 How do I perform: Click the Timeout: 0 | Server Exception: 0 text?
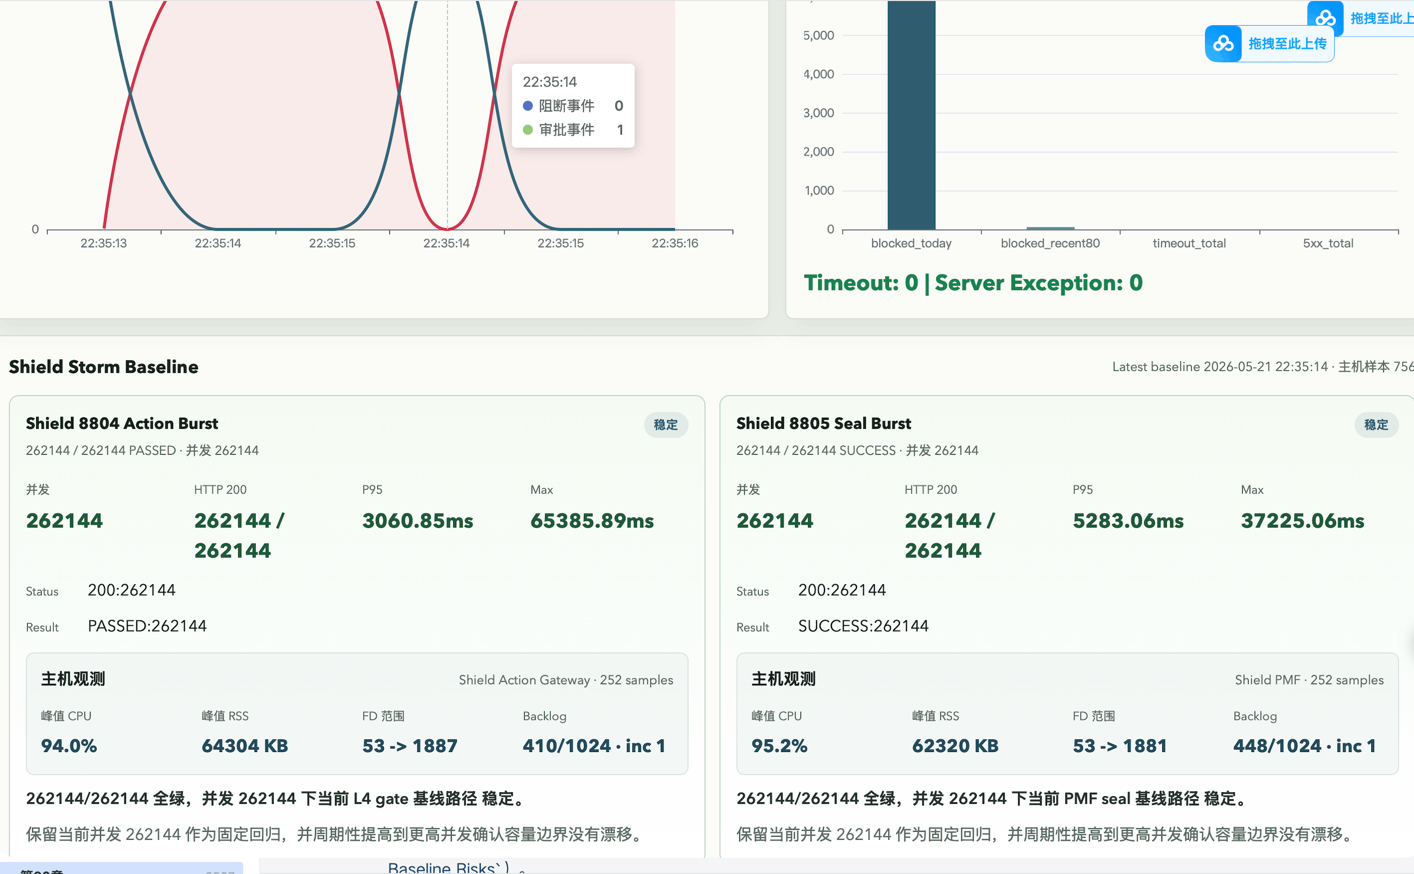click(973, 283)
